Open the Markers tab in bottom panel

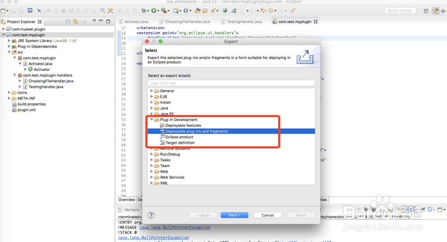pyautogui.click(x=129, y=210)
